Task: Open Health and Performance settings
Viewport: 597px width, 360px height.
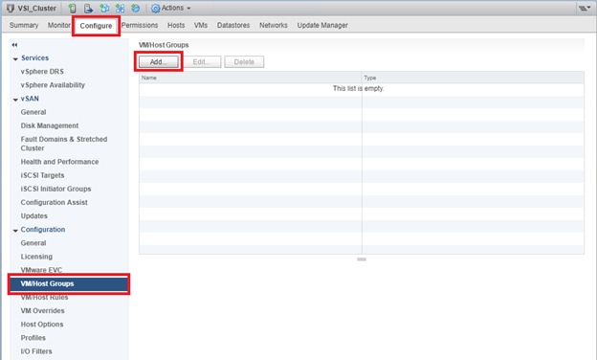Action: (x=59, y=162)
